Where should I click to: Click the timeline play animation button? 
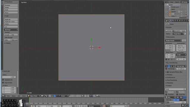[x=82, y=106]
